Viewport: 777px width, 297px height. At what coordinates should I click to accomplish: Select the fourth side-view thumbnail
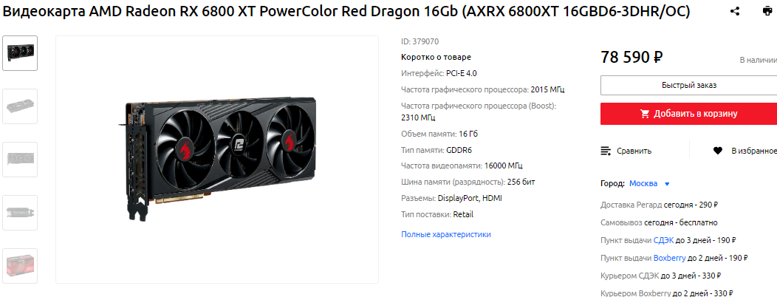click(20, 212)
